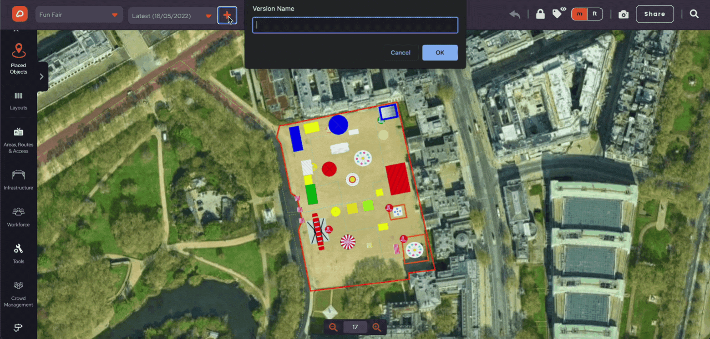Open the Workforce section
Viewport: 710px width, 339px height.
19,217
